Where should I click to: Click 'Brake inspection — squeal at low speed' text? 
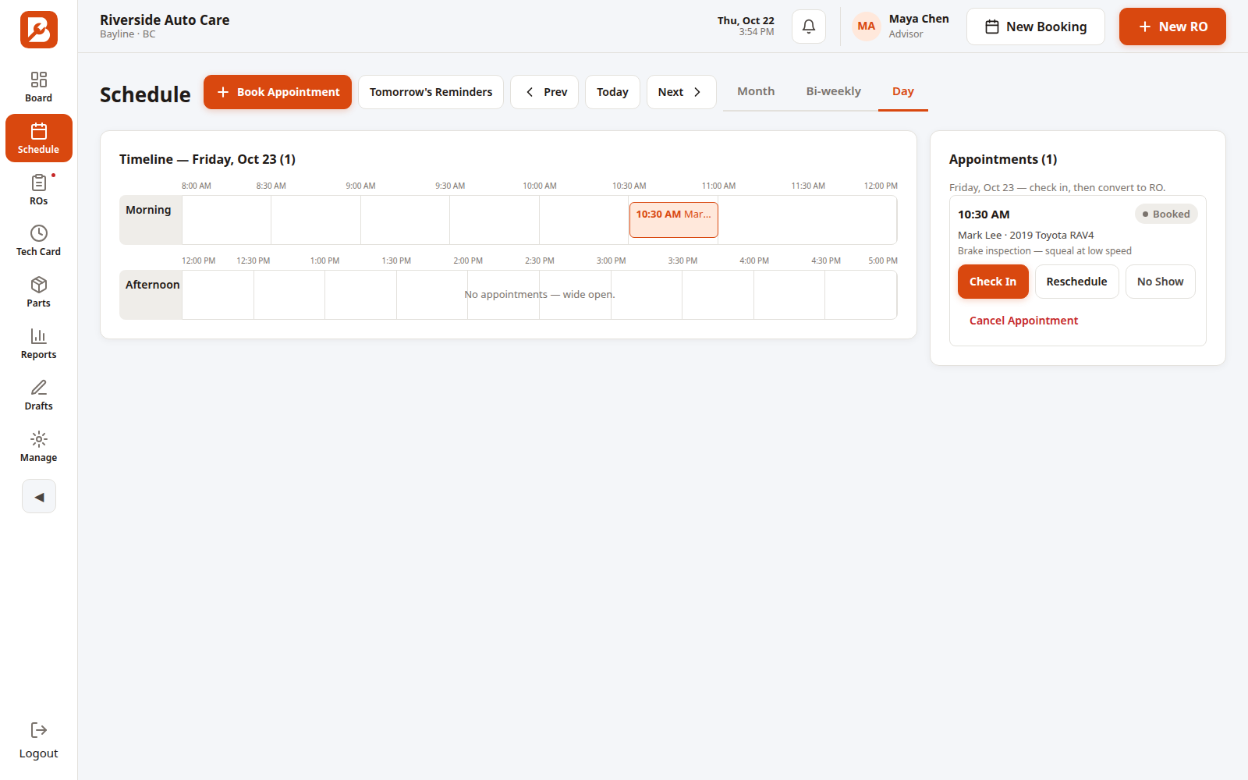click(1044, 250)
